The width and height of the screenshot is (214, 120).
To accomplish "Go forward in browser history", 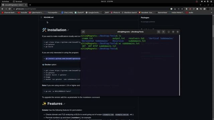I will click(6, 9).
